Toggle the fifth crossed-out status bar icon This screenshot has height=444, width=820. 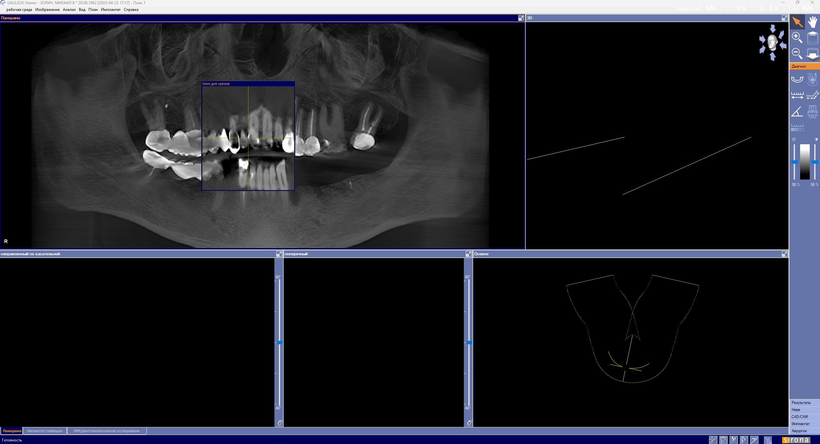coord(754,440)
